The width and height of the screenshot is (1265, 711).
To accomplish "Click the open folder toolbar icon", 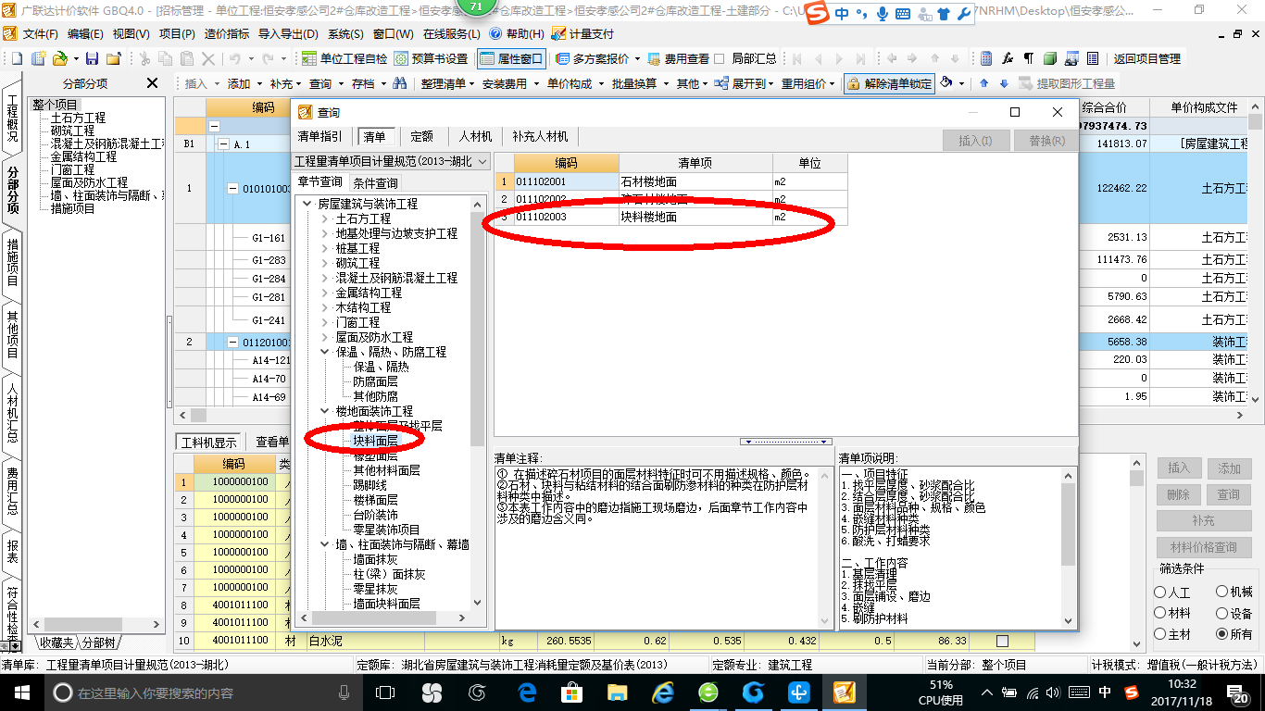I will [x=59, y=58].
